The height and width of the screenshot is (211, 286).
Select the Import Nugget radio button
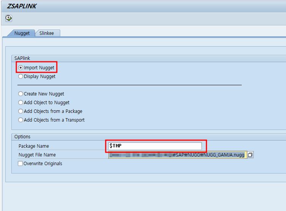(x=20, y=68)
